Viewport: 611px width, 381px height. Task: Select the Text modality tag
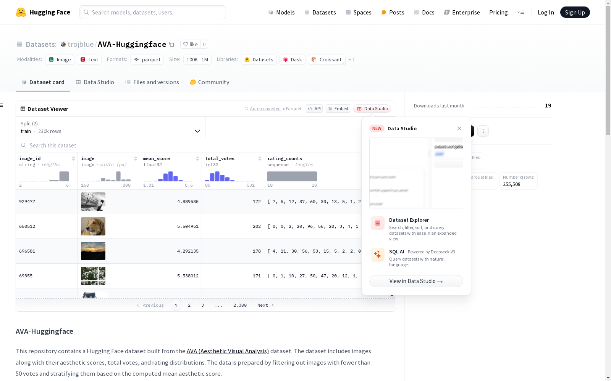click(x=89, y=59)
